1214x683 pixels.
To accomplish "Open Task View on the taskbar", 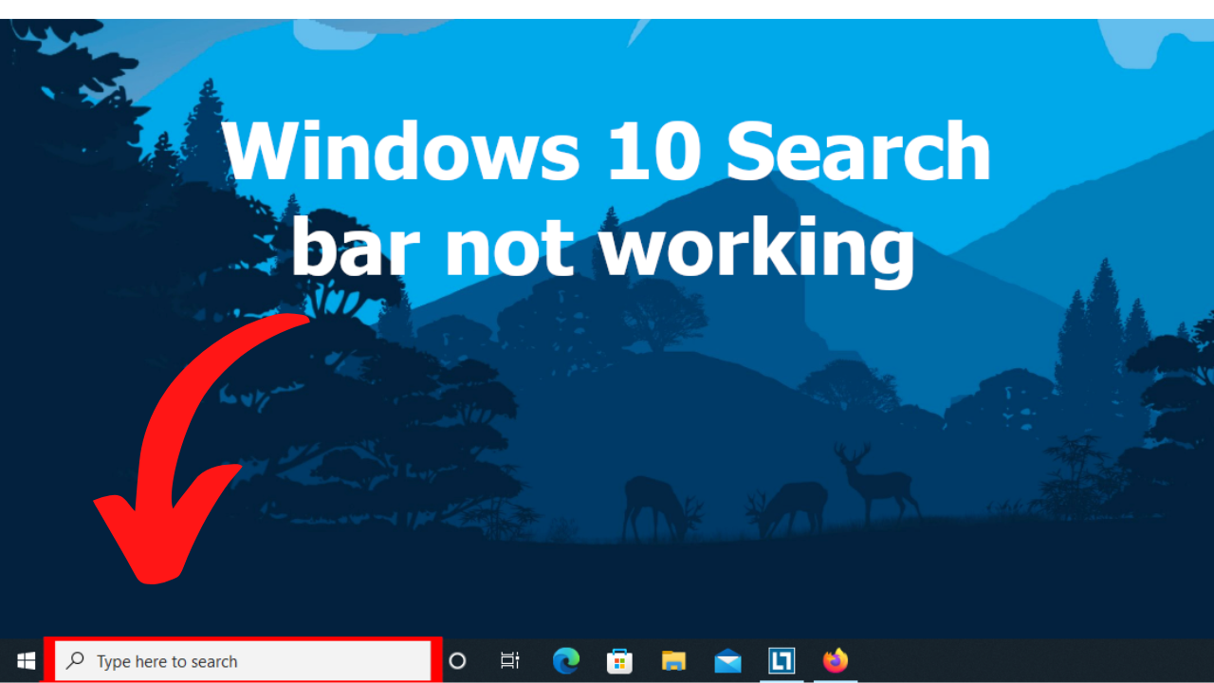I will [x=510, y=661].
